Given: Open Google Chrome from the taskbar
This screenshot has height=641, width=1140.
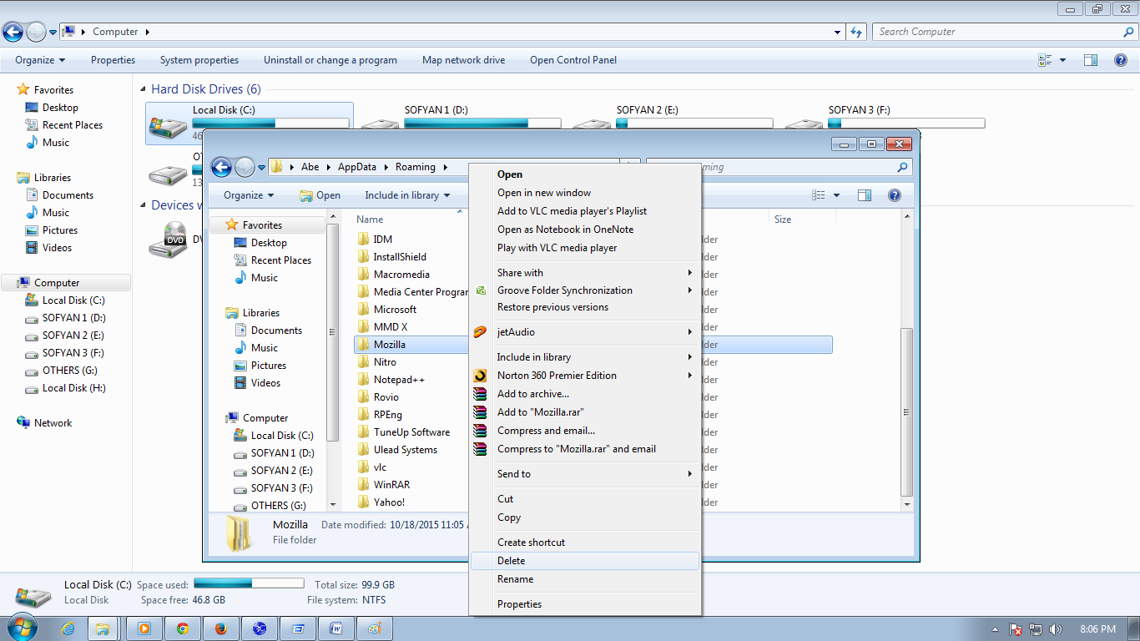Looking at the screenshot, I should [183, 628].
